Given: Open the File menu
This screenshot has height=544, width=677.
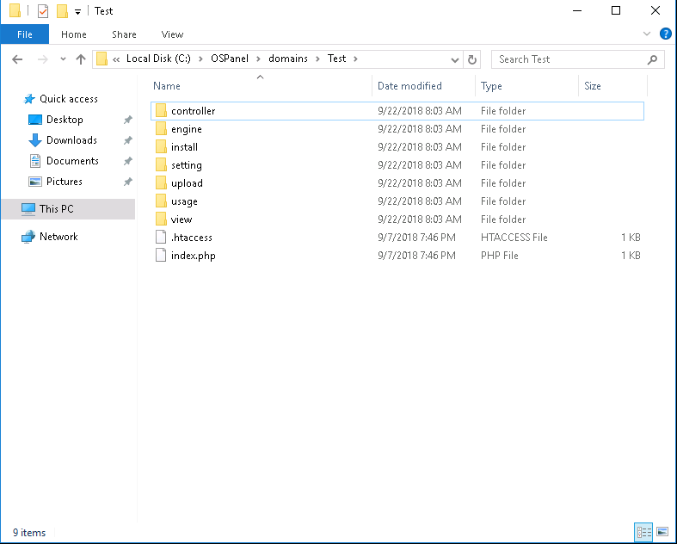Looking at the screenshot, I should coord(25,34).
